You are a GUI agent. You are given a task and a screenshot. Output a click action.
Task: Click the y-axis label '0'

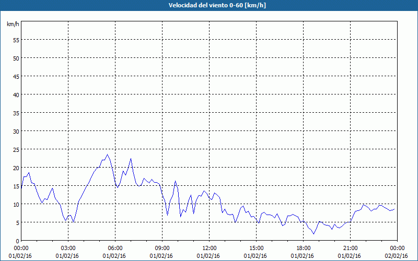[x=18, y=241]
